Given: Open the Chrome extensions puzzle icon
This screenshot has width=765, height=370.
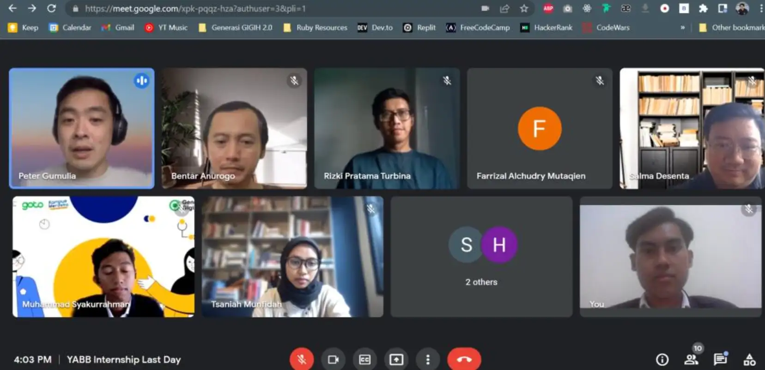Looking at the screenshot, I should point(703,8).
